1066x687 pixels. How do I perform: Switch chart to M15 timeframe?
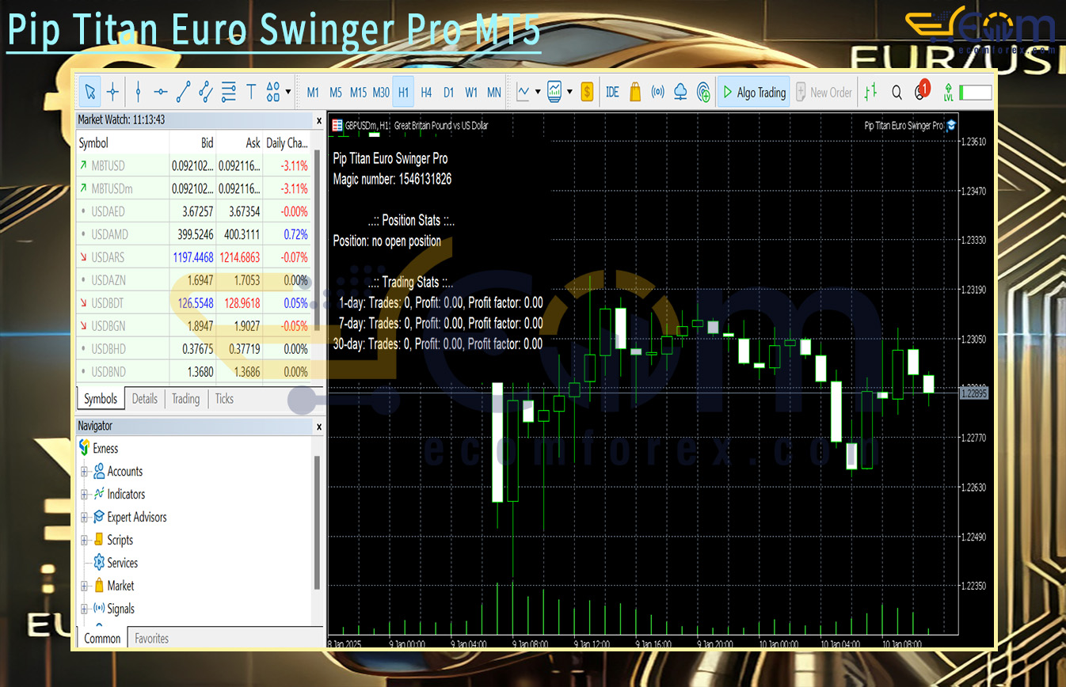tap(358, 93)
